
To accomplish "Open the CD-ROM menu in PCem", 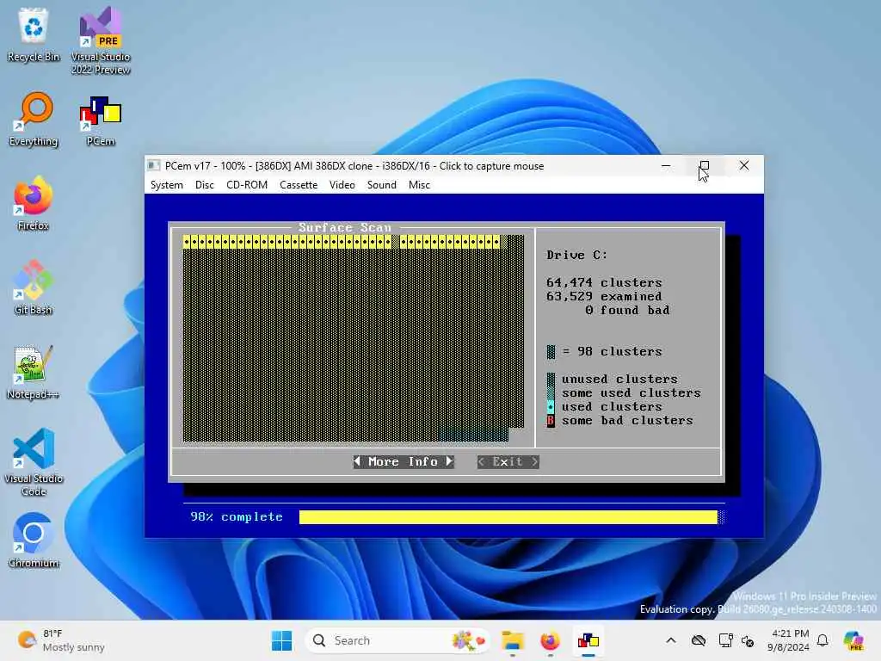I will (x=247, y=185).
